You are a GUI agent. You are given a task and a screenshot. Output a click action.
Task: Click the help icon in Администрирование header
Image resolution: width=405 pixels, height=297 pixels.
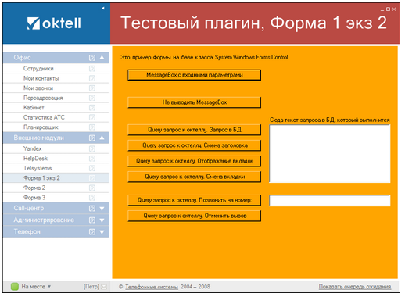click(x=92, y=220)
